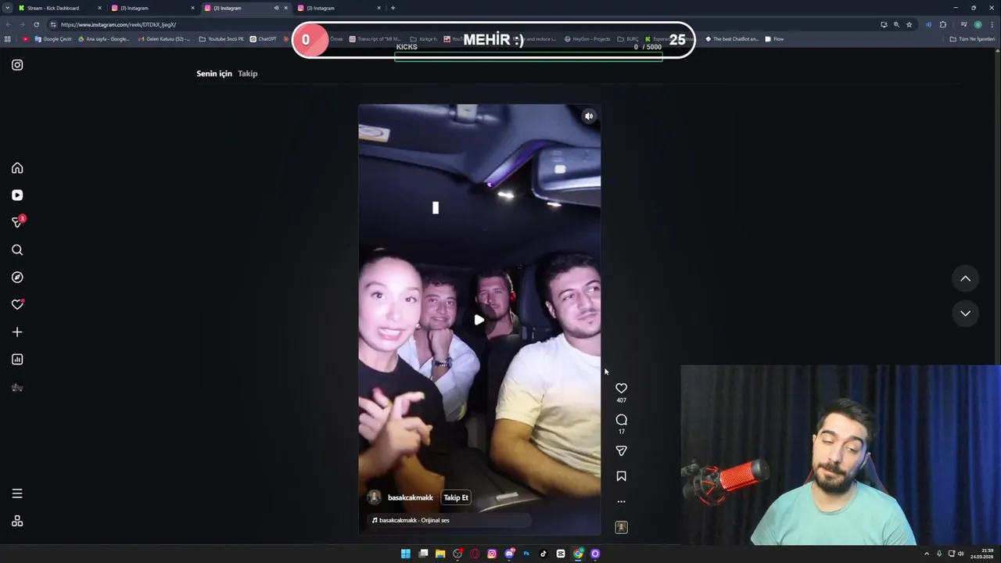Open the apps grid in bookmarks bar
The image size is (1001, 563).
pos(8,39)
